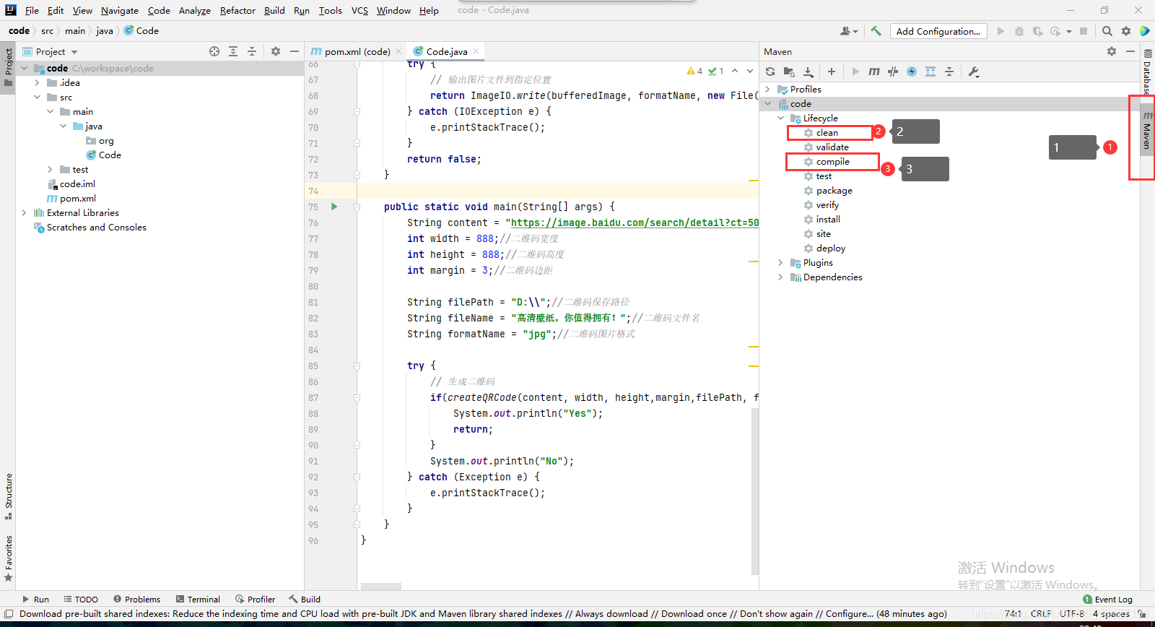Image resolution: width=1155 pixels, height=627 pixels.
Task: Open the Event Log
Action: point(1108,599)
